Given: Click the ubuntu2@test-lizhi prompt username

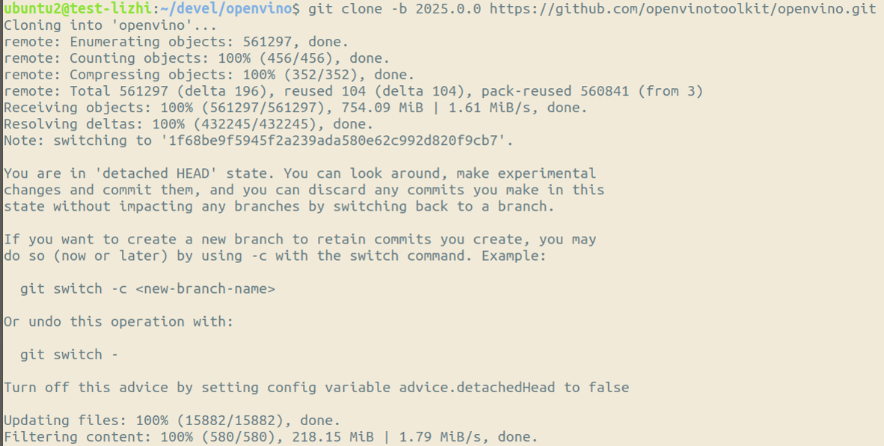Looking at the screenshot, I should (76, 9).
